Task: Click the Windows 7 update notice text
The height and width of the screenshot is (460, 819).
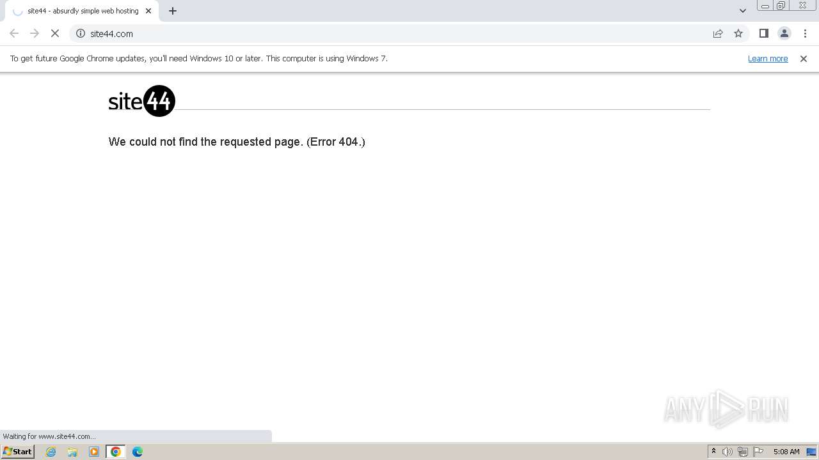Action: (199, 58)
